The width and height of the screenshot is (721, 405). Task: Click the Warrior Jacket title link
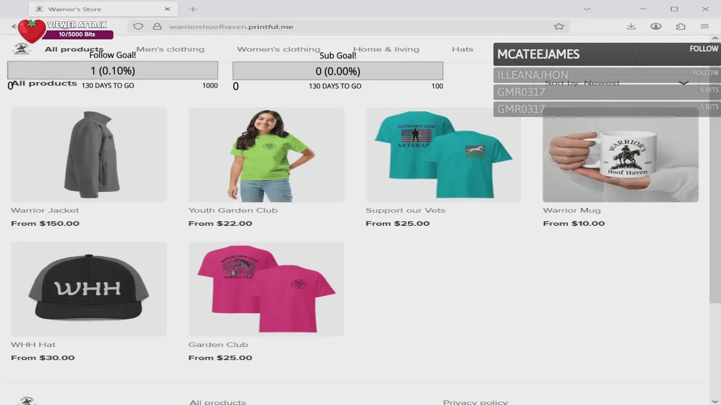[x=44, y=210]
